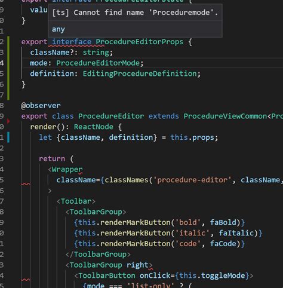Screen dimensions: 283x288
Task: Click the 'let' keyword
Action: click(45, 137)
